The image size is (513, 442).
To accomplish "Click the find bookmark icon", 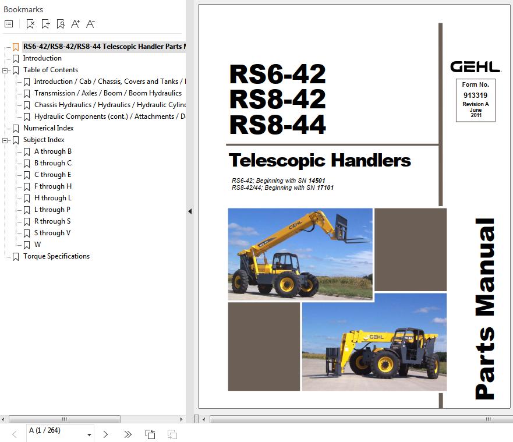I will pyautogui.click(x=61, y=24).
